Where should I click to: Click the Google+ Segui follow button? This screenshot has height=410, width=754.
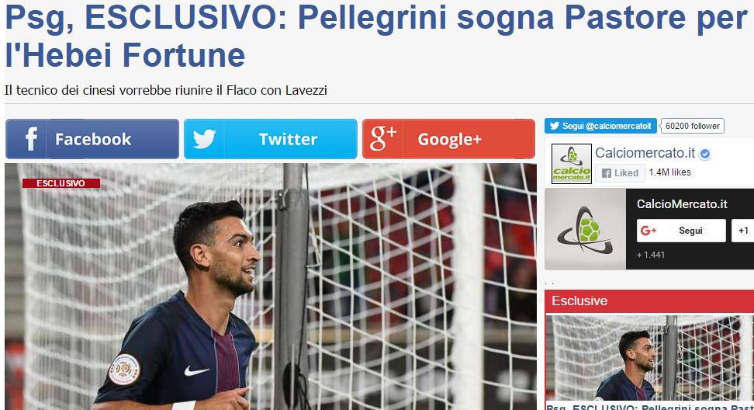[681, 231]
